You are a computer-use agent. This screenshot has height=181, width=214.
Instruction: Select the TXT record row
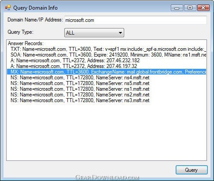pyautogui.click(x=107, y=49)
